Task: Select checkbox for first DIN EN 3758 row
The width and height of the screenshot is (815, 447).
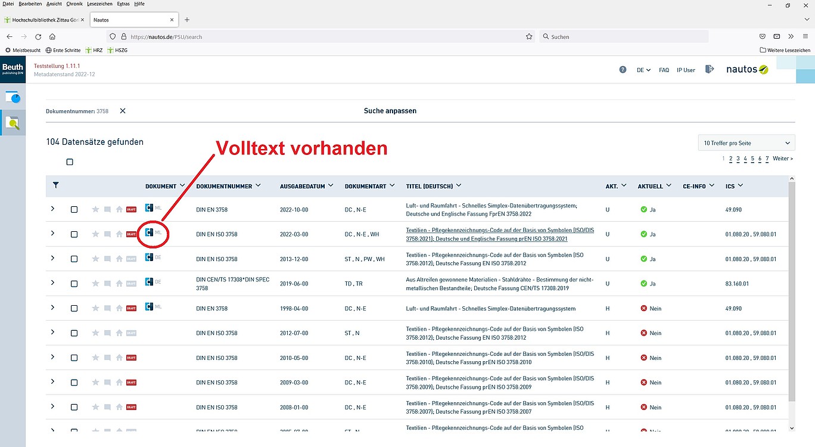Action: click(74, 210)
